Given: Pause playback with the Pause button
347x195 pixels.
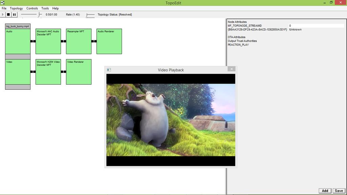Looking at the screenshot, I should coord(14,15).
